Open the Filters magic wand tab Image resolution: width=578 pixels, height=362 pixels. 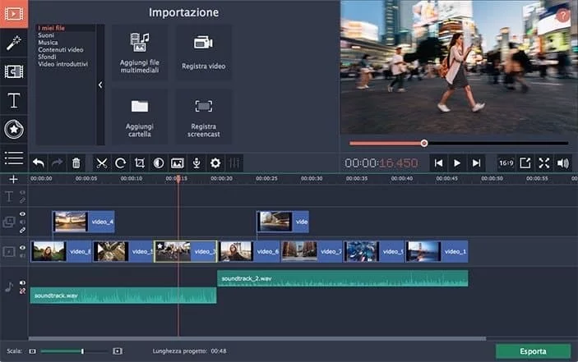pos(14,43)
